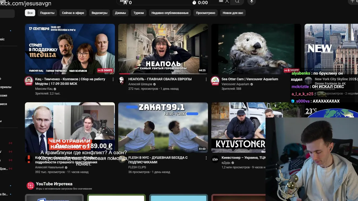358x201 pixels.
Task: Open the sea otter live cam thumbnail
Action: coord(256,49)
